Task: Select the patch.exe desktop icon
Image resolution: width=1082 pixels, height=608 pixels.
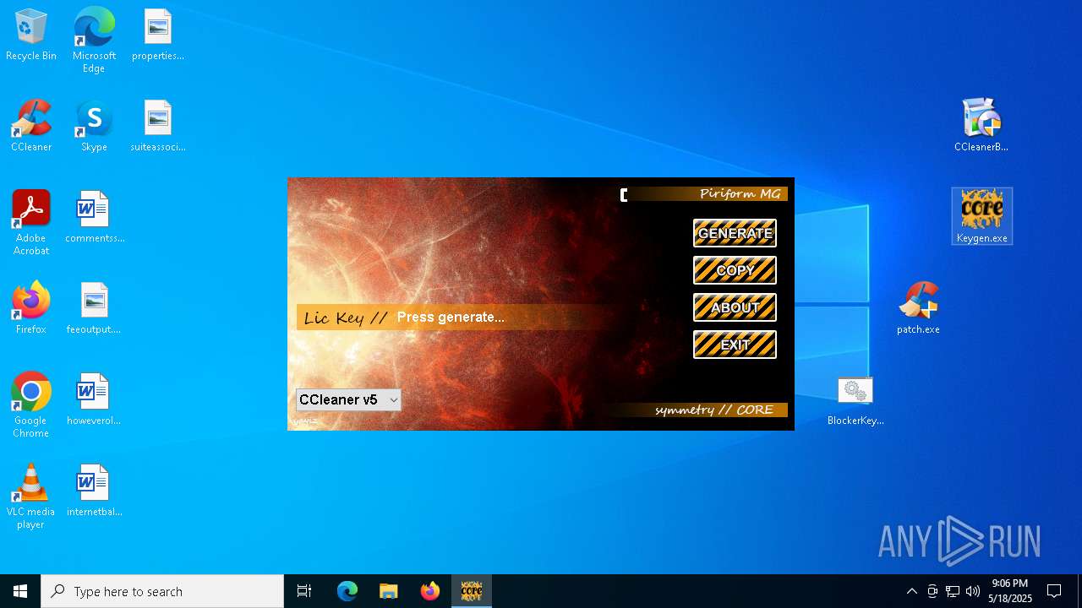Action: point(919,309)
